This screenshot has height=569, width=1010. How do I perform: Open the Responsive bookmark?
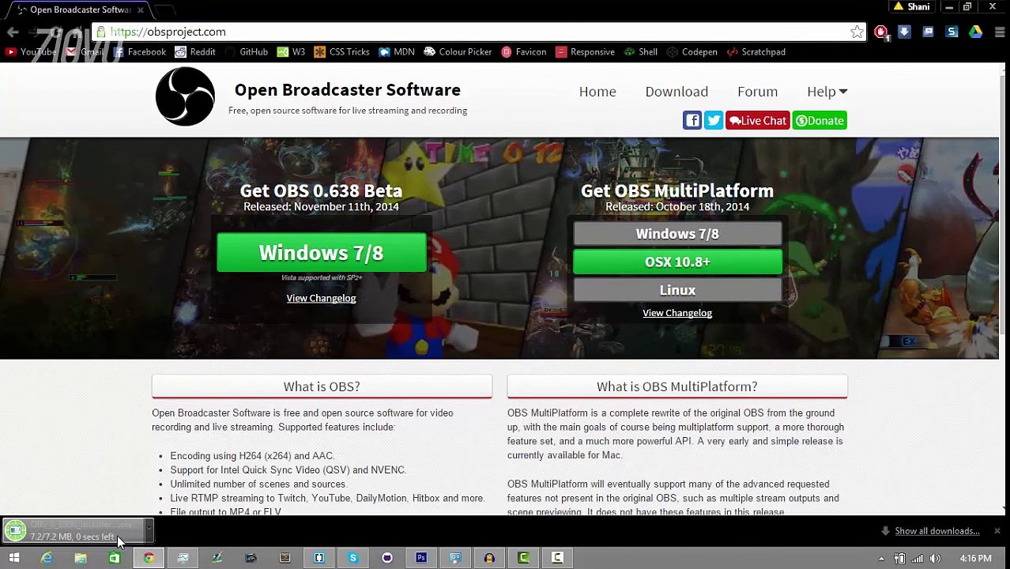pyautogui.click(x=585, y=51)
